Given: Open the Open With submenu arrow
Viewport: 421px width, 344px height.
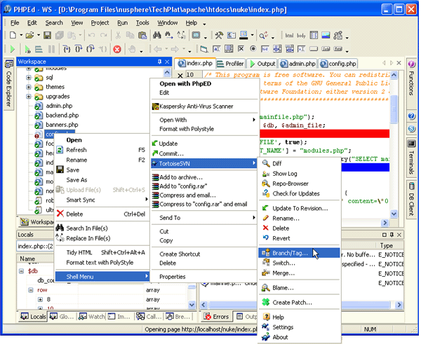Looking at the screenshot, I should click(254, 120).
